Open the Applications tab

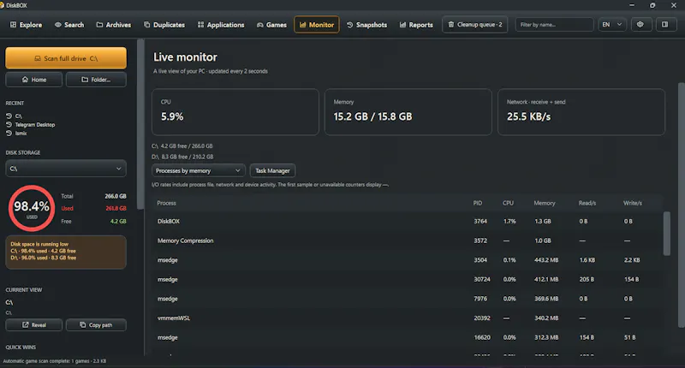221,25
